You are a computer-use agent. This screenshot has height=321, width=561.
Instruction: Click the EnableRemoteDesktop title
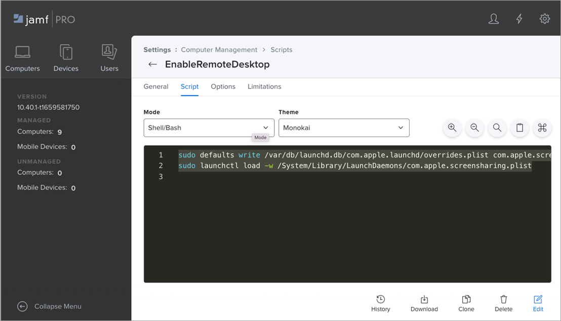coord(217,64)
